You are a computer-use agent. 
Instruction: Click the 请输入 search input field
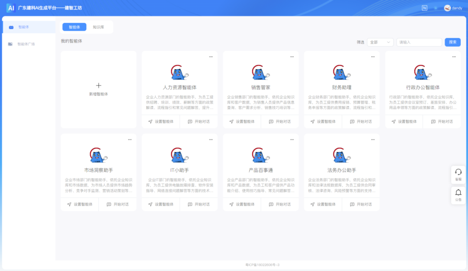click(418, 42)
